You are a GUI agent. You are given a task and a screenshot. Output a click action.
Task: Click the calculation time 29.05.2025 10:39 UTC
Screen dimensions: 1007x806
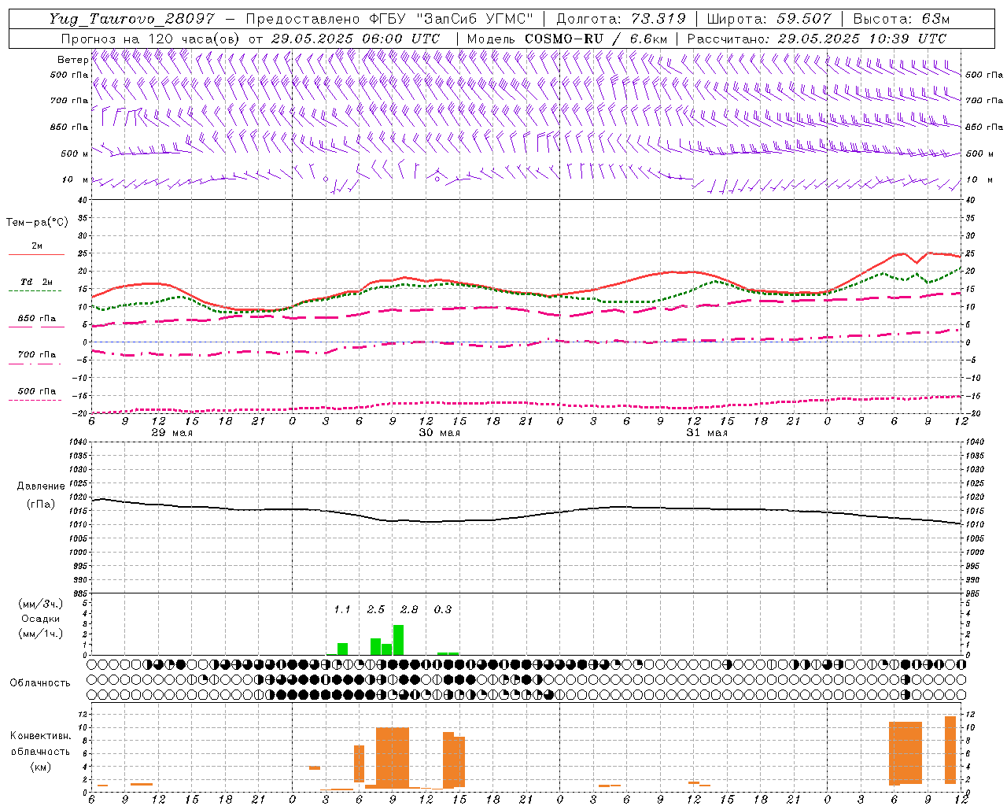[x=862, y=39]
